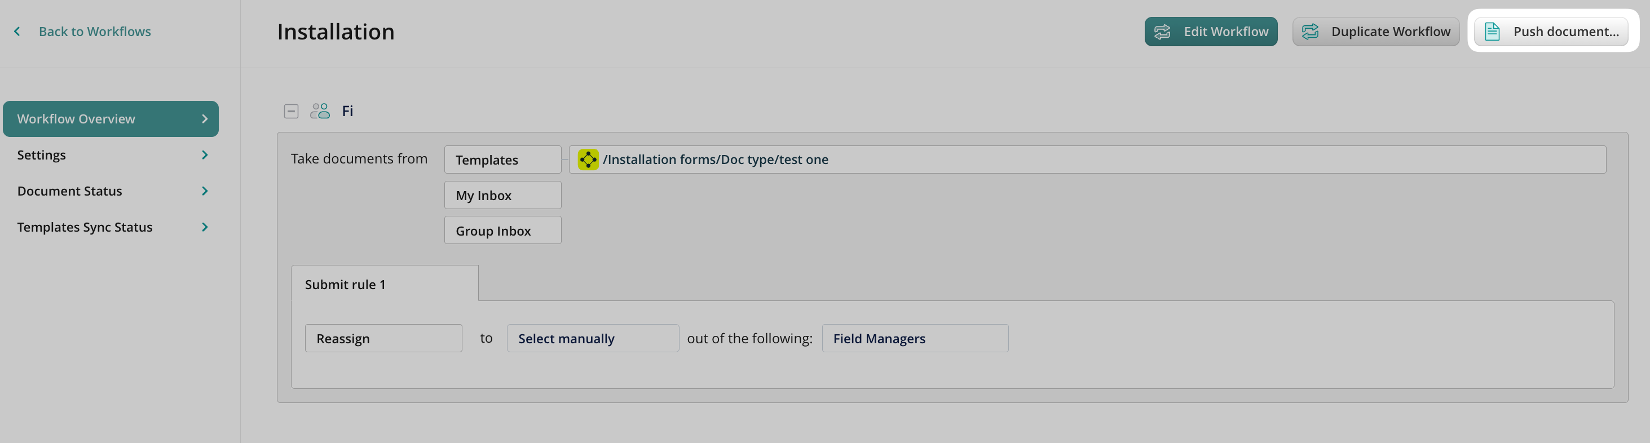The height and width of the screenshot is (443, 1650).
Task: Click the Workflow Overview chevron arrow
Action: tap(205, 119)
